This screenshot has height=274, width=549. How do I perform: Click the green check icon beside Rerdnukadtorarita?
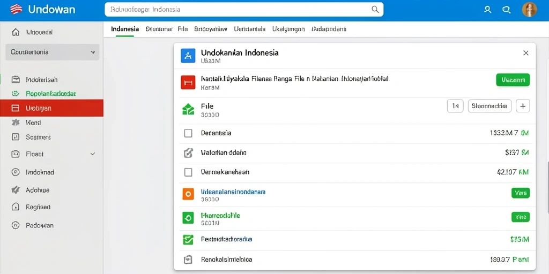pos(188,239)
